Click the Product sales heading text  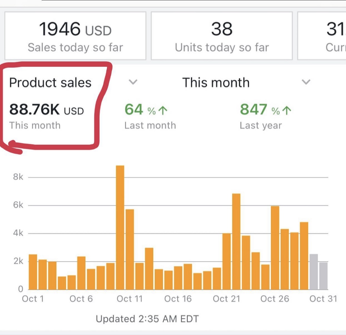point(50,82)
